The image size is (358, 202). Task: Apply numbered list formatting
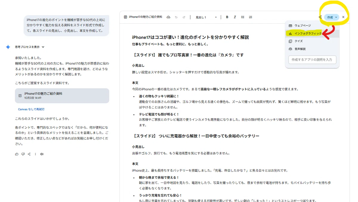tap(251, 17)
